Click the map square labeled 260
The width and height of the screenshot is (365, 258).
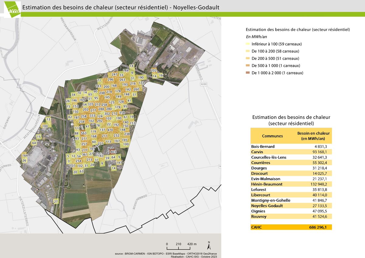[136, 89]
